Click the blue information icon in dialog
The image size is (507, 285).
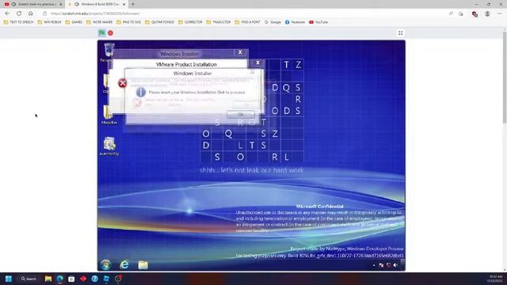141,92
